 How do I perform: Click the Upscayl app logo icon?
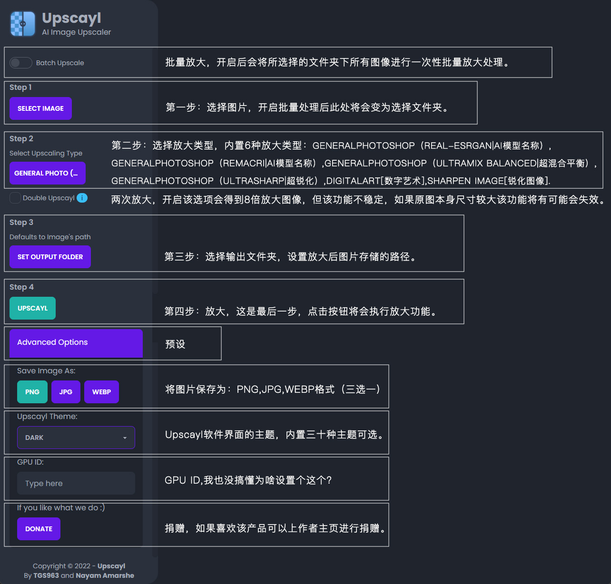[x=23, y=24]
